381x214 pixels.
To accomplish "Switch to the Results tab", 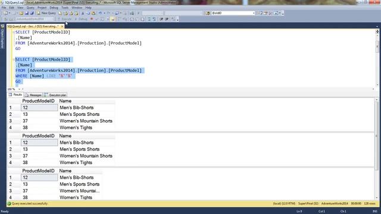I will point(15,95).
